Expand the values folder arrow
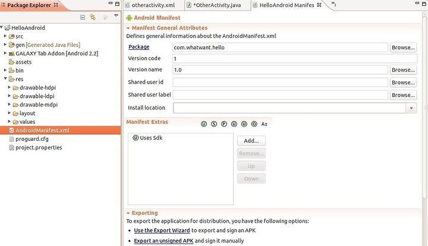This screenshot has height=246, width=428. (x=10, y=121)
